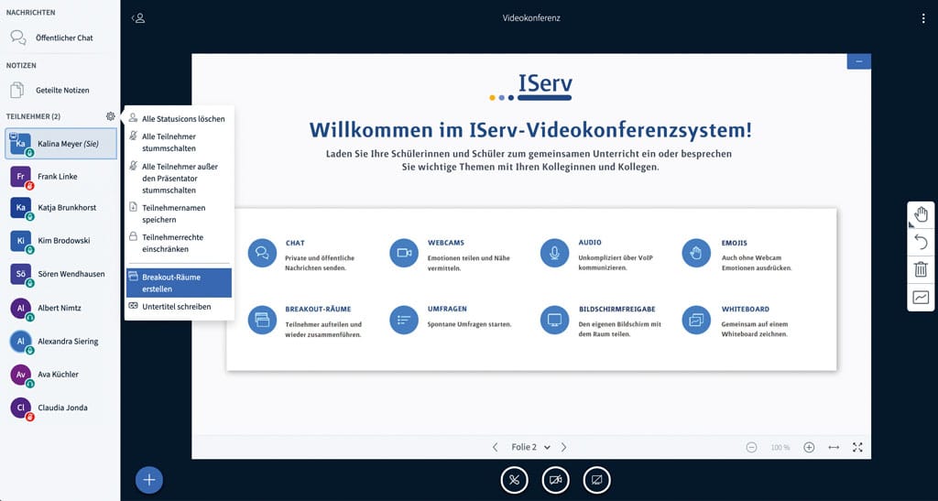Select Teilnehmernamen speichern
938x501 pixels.
(x=179, y=213)
